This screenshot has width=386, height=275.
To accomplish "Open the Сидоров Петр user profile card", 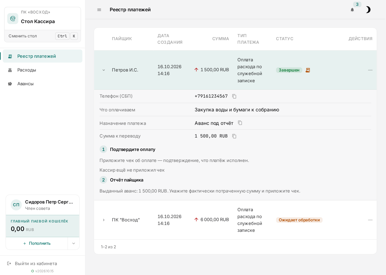I will point(42,205).
